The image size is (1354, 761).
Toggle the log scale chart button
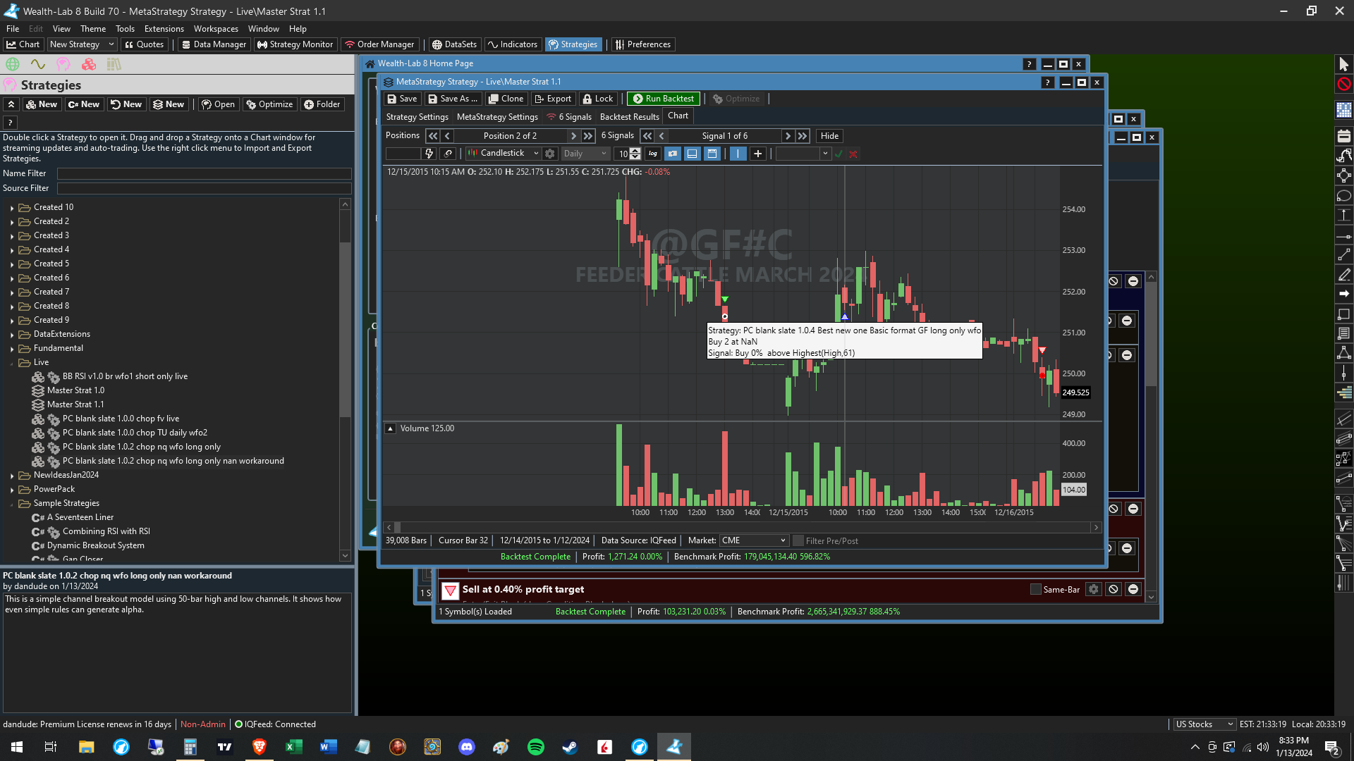(653, 154)
